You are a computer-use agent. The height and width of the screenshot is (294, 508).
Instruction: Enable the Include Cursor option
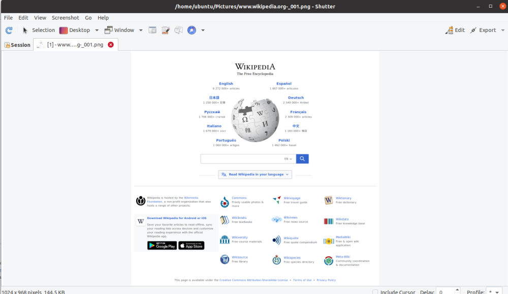[374, 291]
